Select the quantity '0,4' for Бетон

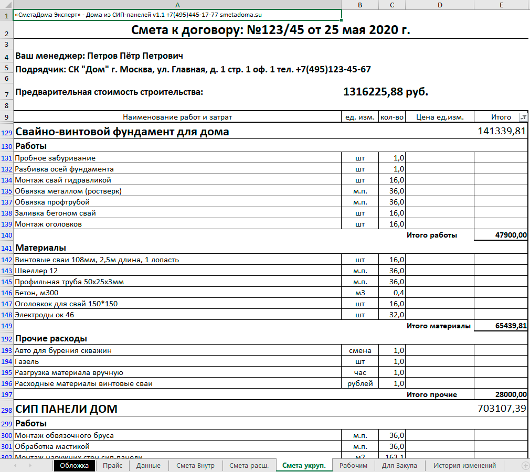[392, 293]
